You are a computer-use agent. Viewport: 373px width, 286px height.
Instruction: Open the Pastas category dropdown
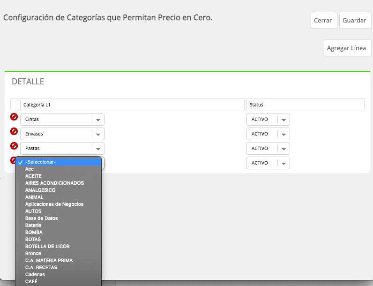[x=62, y=149]
